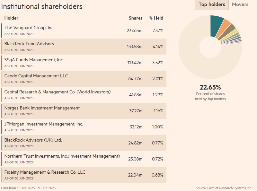
Task: Click the Institutional shareholders heading
Action: point(42,6)
